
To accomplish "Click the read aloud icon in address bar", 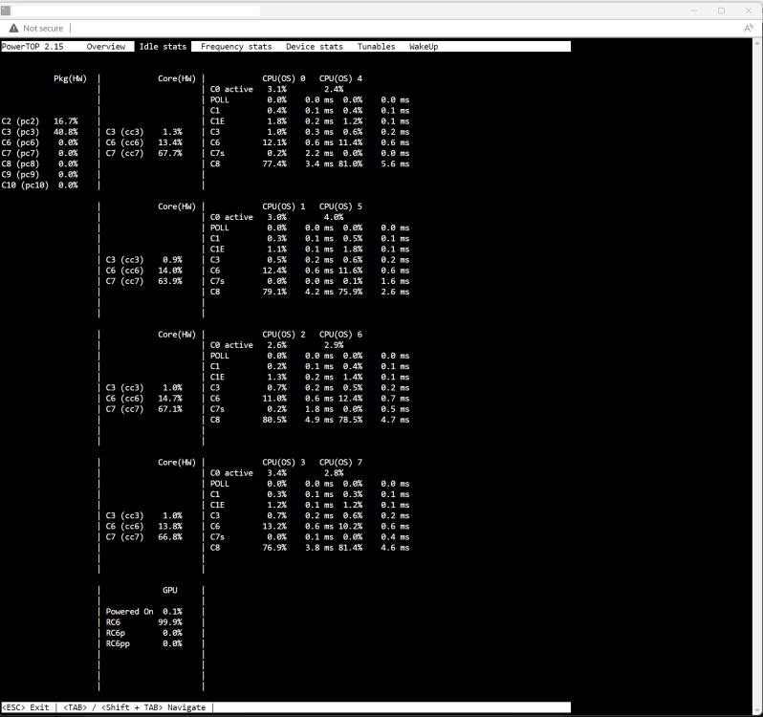I will 749,29.
